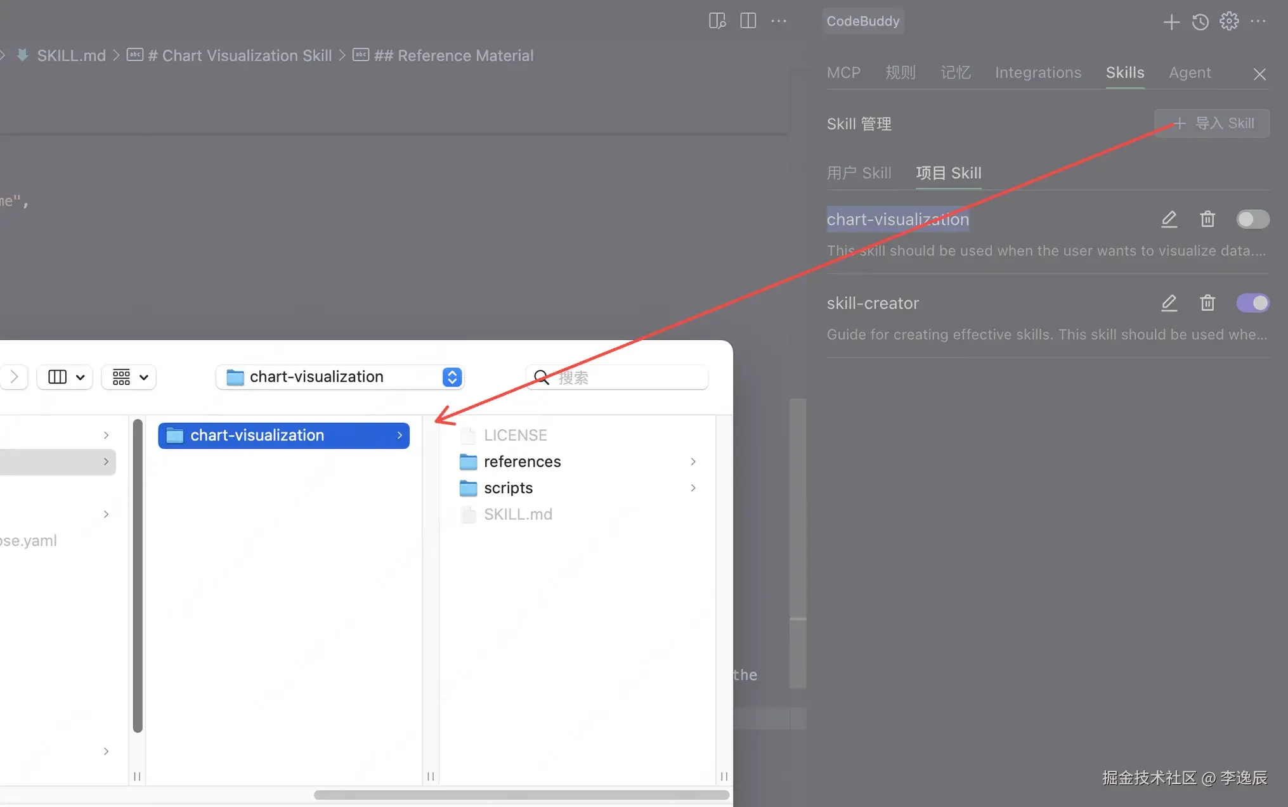This screenshot has width=1288, height=807.
Task: Delete the chart-visualization skill via trash icon
Action: coord(1207,219)
